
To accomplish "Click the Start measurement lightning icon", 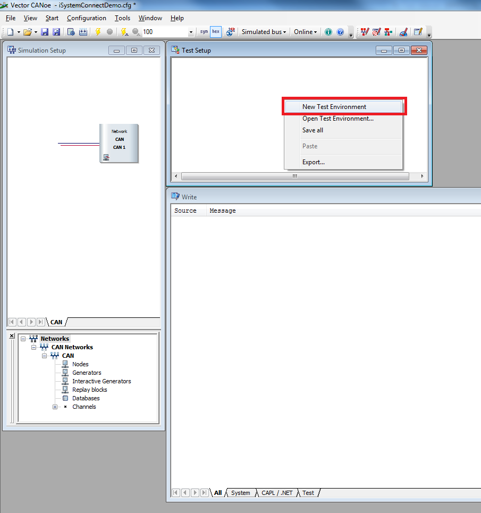I will [98, 32].
